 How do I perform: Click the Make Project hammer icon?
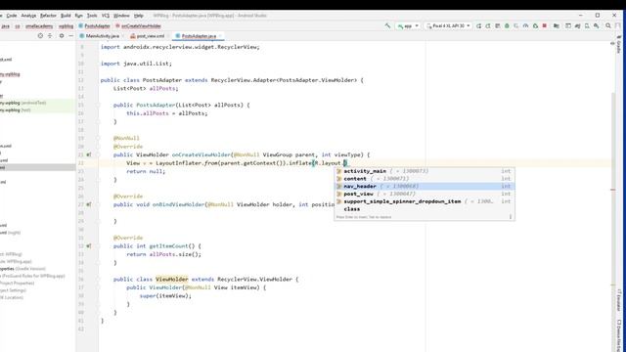tap(387, 26)
